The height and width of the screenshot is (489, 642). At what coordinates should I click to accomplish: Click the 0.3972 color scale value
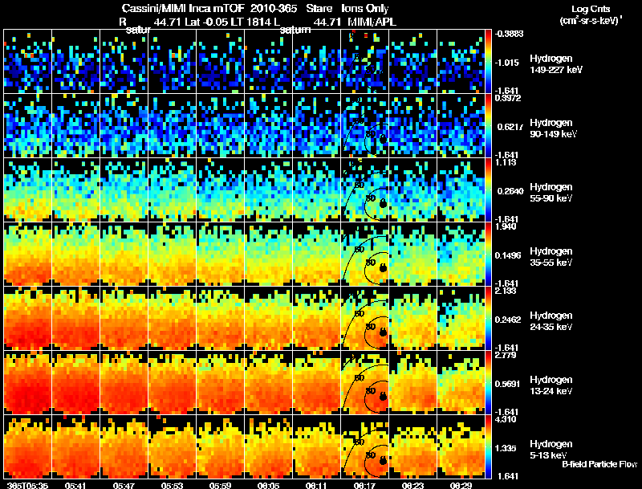(x=508, y=98)
